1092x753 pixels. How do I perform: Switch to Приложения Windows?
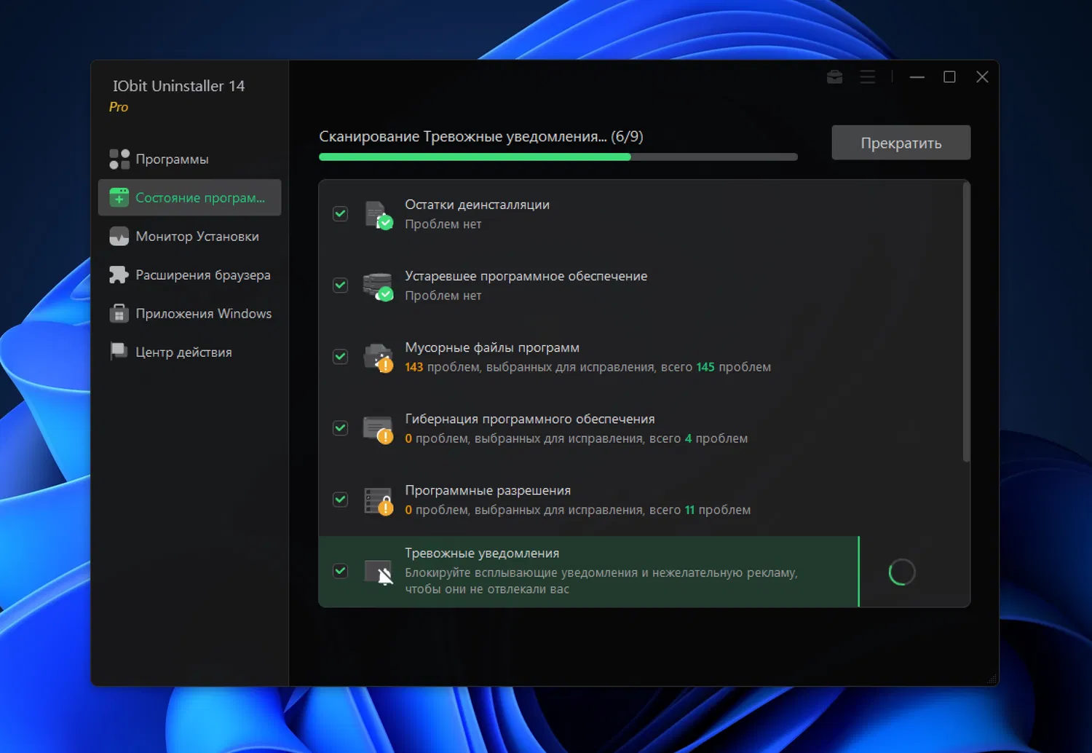(x=189, y=313)
